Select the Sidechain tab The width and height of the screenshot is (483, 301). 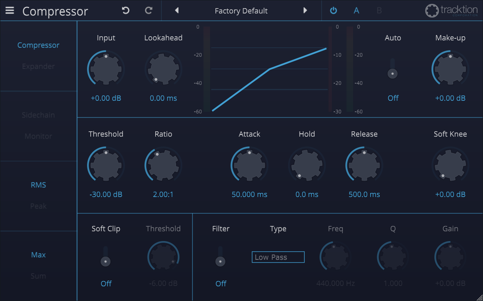(x=38, y=115)
